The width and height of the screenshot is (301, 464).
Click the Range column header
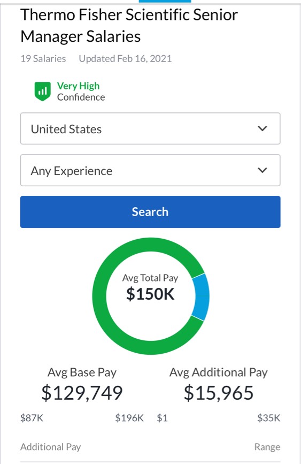pyautogui.click(x=267, y=447)
